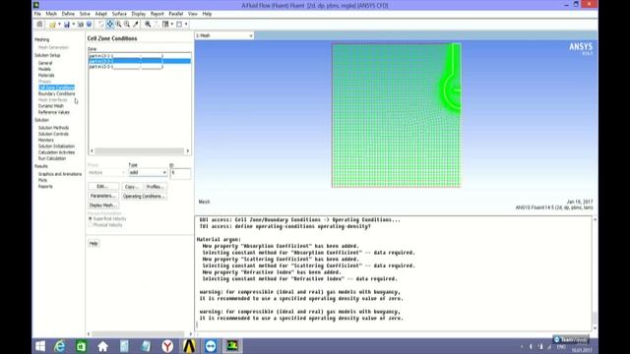This screenshot has width=630, height=354.
Task: Open the View menu
Action: click(193, 14)
